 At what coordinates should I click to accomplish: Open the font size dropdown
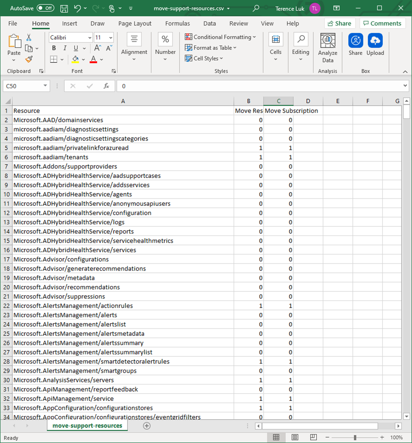click(111, 38)
